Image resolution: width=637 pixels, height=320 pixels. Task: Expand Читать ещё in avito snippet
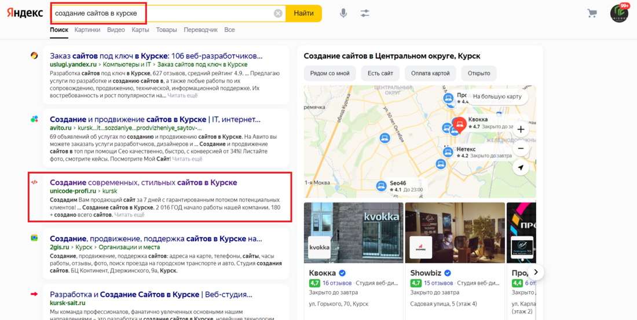pyautogui.click(x=187, y=159)
